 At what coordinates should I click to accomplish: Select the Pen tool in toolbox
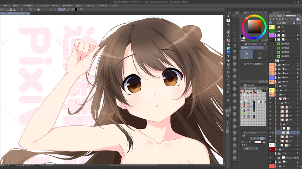tap(228, 36)
